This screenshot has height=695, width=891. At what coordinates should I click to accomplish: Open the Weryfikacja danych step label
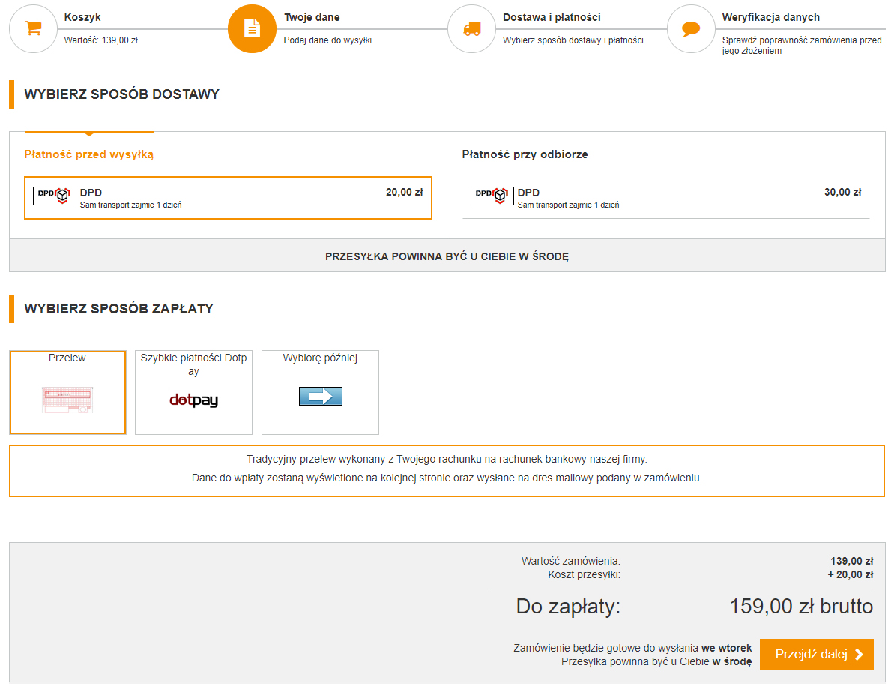(770, 17)
